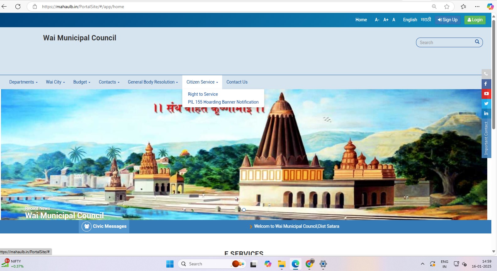Open the Facebook icon in the sidebar
Viewport: 497px width, 271px height.
[x=486, y=84]
